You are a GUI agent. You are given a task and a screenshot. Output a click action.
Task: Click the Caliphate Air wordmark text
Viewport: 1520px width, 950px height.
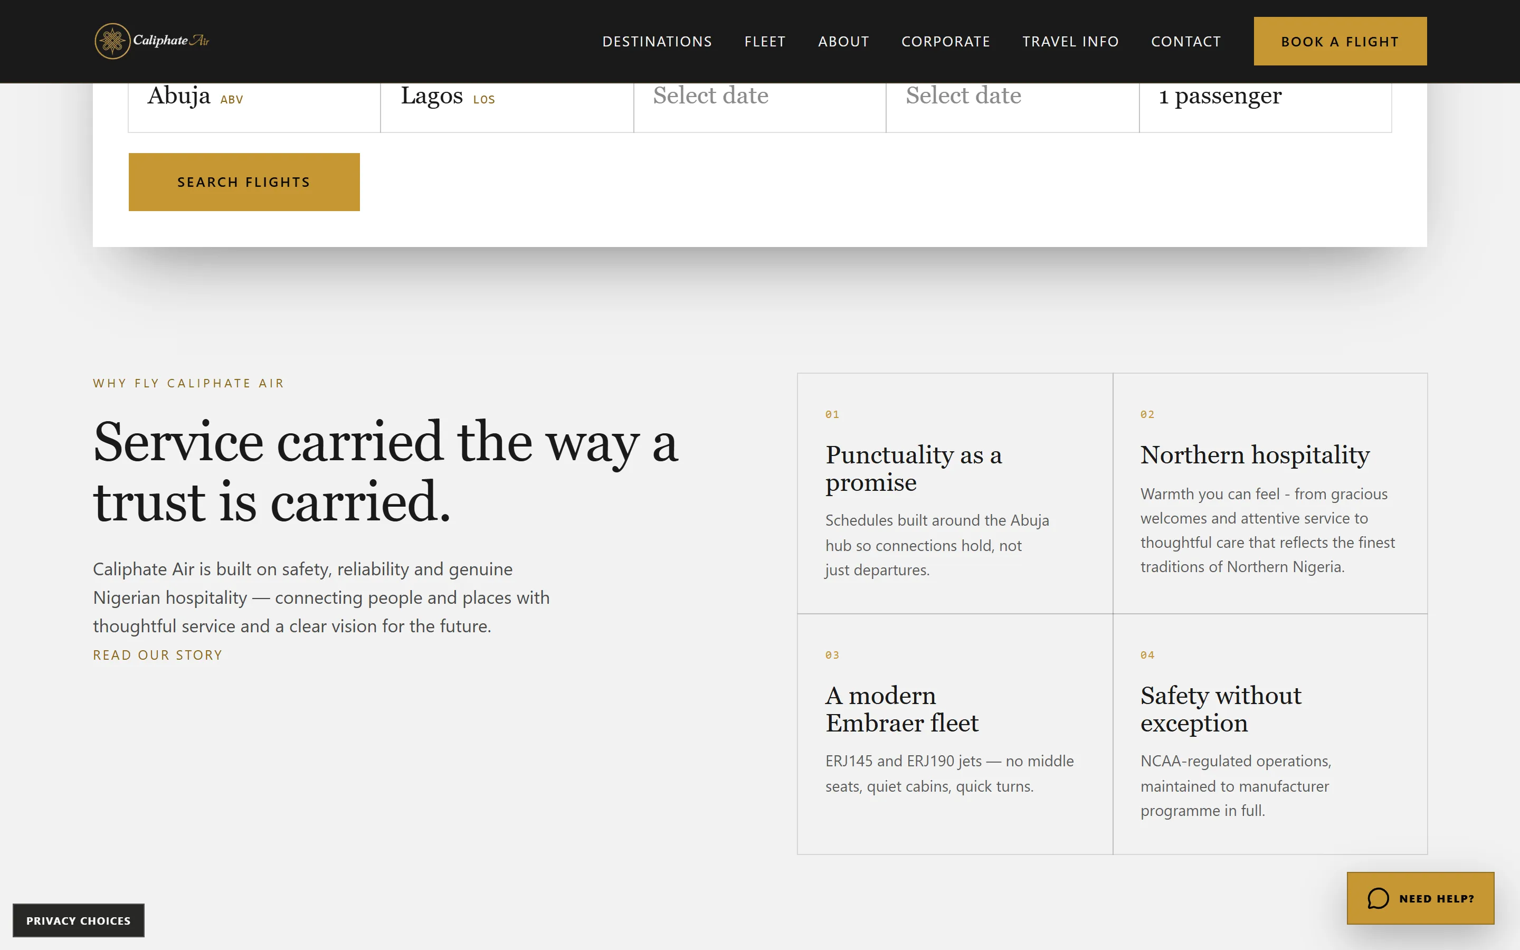[171, 41]
